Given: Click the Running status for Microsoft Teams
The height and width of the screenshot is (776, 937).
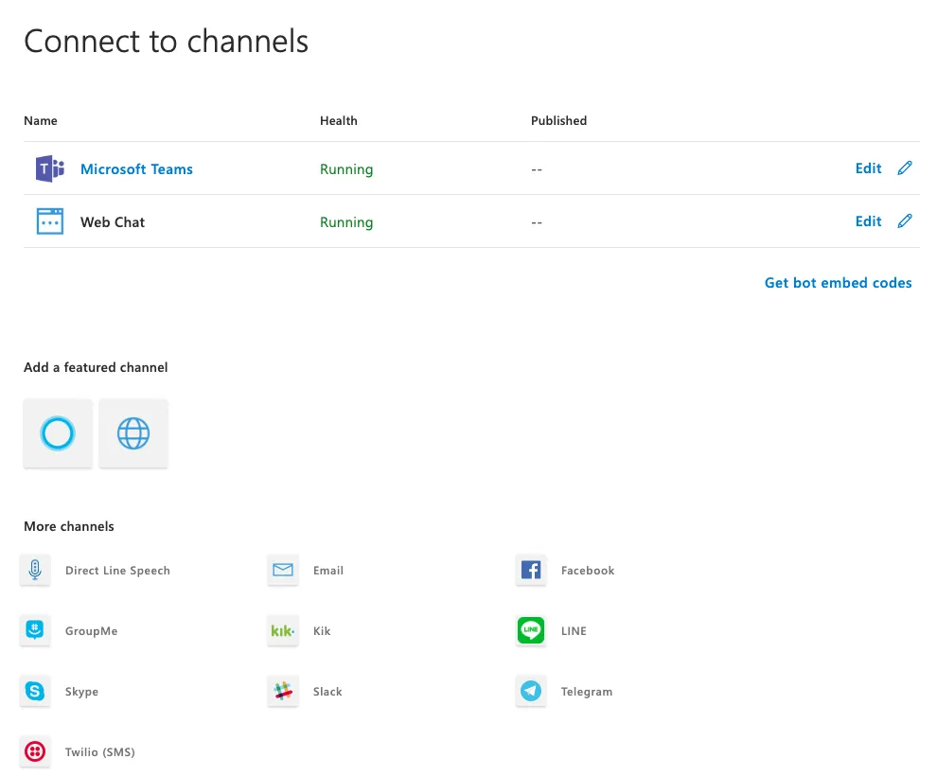Looking at the screenshot, I should (346, 169).
